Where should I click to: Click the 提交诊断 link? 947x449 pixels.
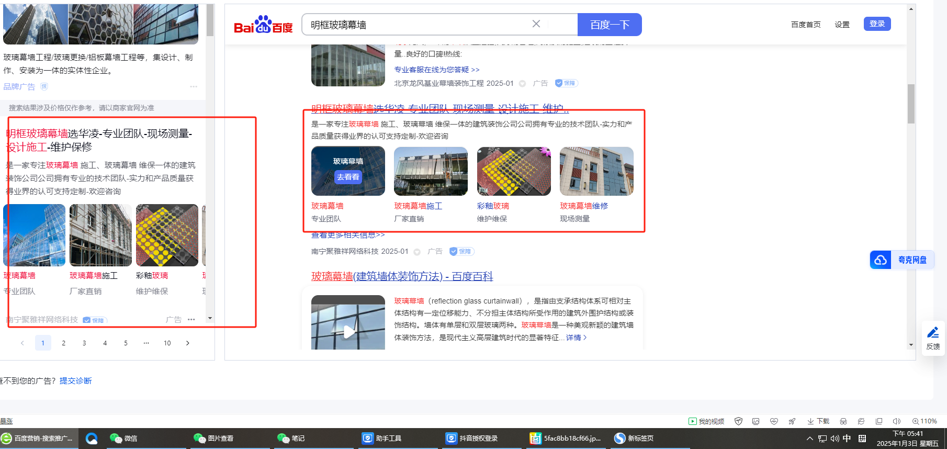pyautogui.click(x=75, y=381)
